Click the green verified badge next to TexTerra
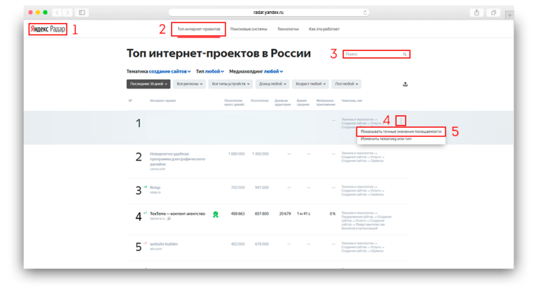Viewport: 538px width, 295px height. click(216, 215)
